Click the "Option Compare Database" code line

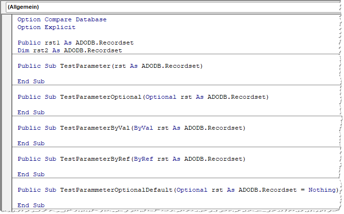pyautogui.click(x=62, y=19)
